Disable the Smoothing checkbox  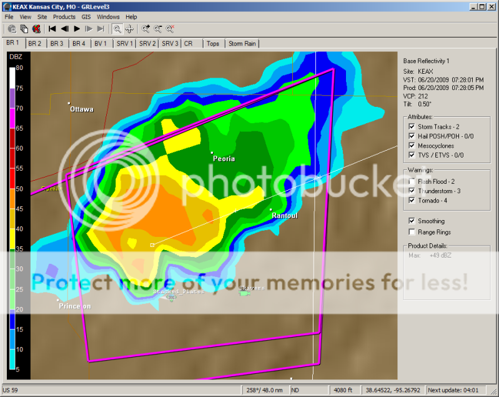412,221
